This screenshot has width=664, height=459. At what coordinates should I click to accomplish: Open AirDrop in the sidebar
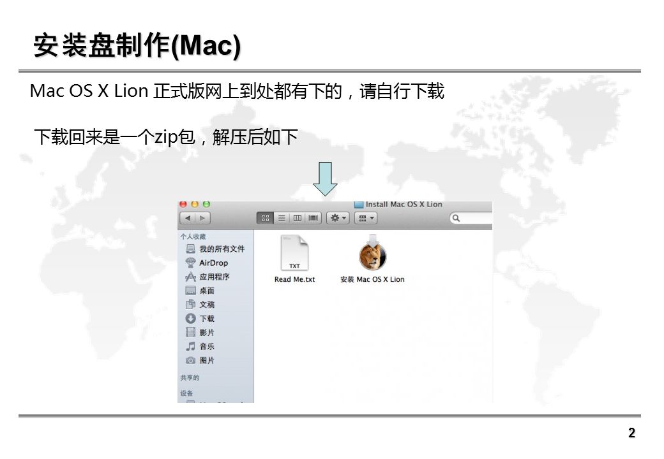207,263
